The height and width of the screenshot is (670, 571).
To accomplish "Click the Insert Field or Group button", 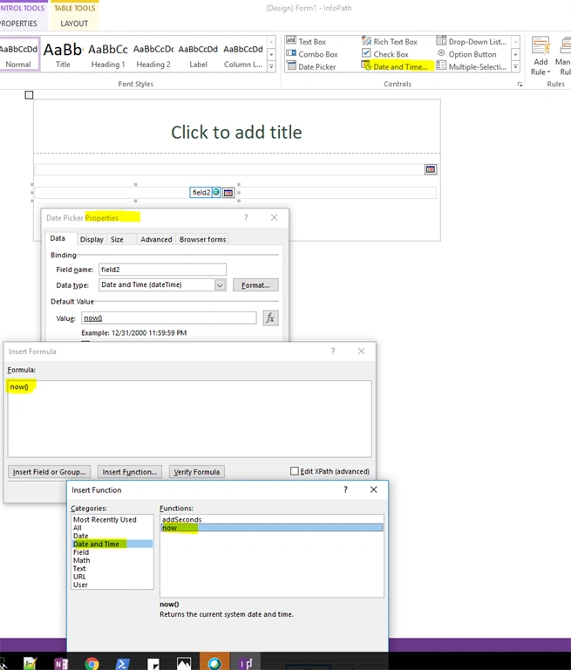I will (x=49, y=472).
